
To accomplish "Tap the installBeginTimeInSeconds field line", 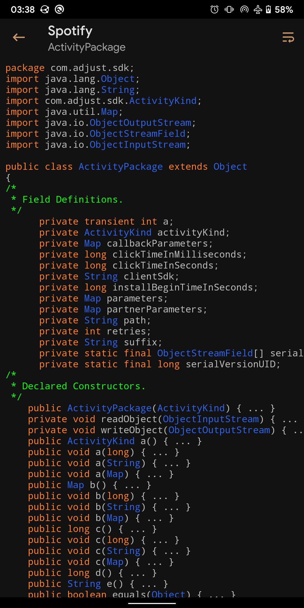I will coord(149,287).
